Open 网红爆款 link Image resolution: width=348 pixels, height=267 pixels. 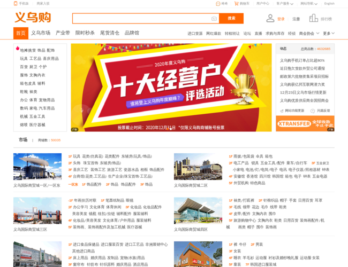(x=214, y=34)
